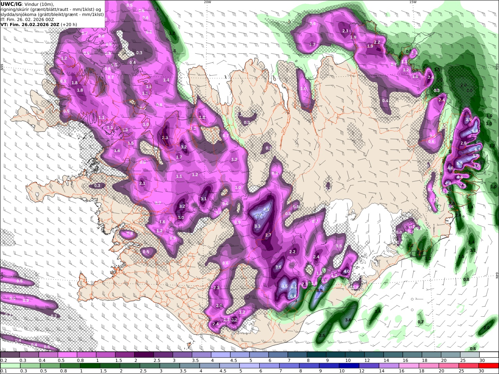Choose lower legend swatch starting at 4
This screenshot has height=374, width=499.
pos(209,366)
